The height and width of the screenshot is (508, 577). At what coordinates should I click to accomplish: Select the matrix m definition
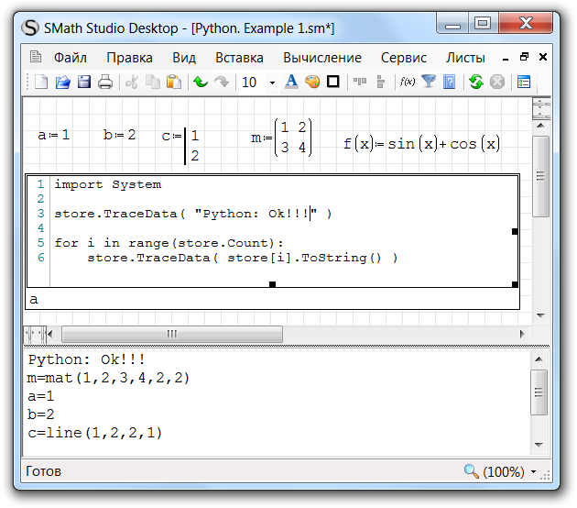pos(282,137)
